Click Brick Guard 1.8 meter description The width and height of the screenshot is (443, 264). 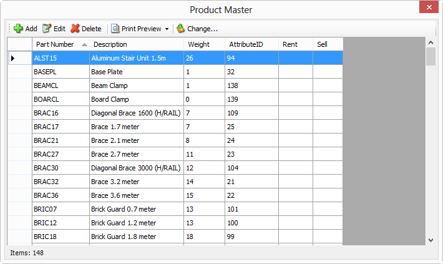pos(137,237)
